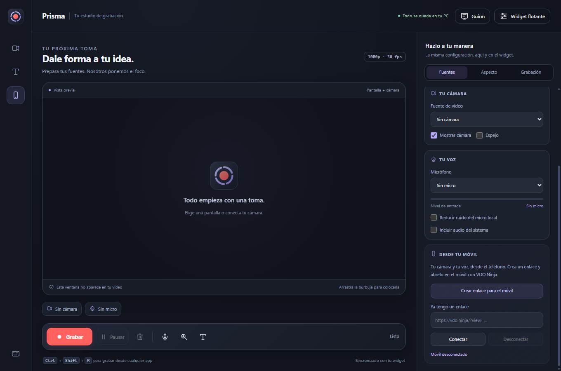Screen dimensions: 561x371
Task: Click Sincronizado con tu widget text
Action: point(380,361)
